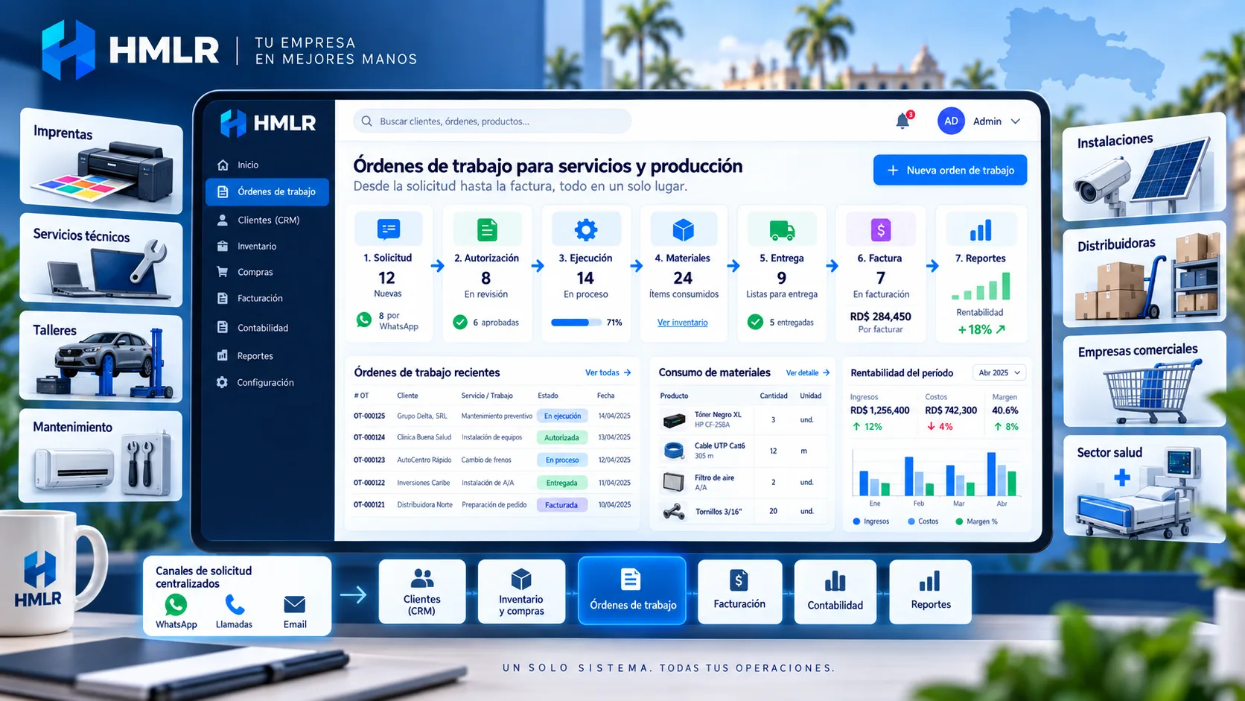Click the Imprentas industry card
The width and height of the screenshot is (1245, 701).
tap(101, 161)
